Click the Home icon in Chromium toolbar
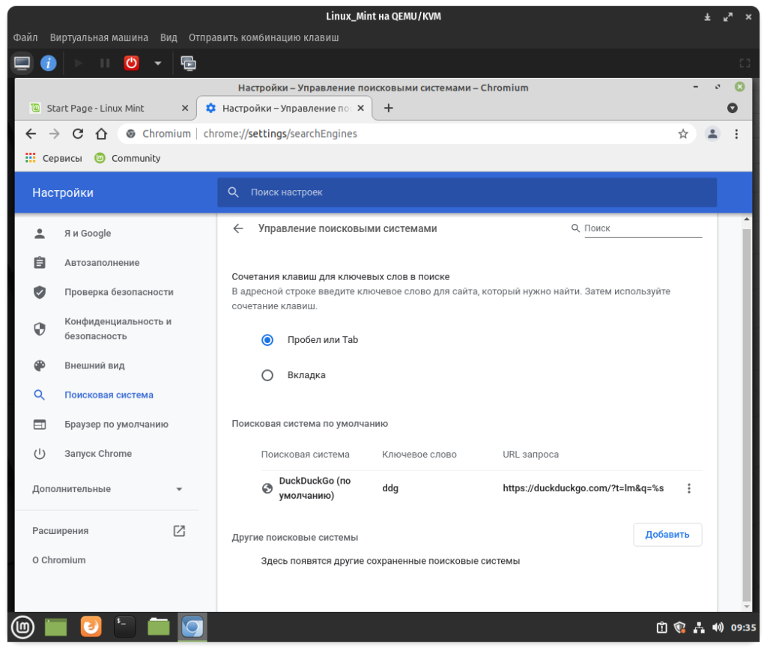 101,134
